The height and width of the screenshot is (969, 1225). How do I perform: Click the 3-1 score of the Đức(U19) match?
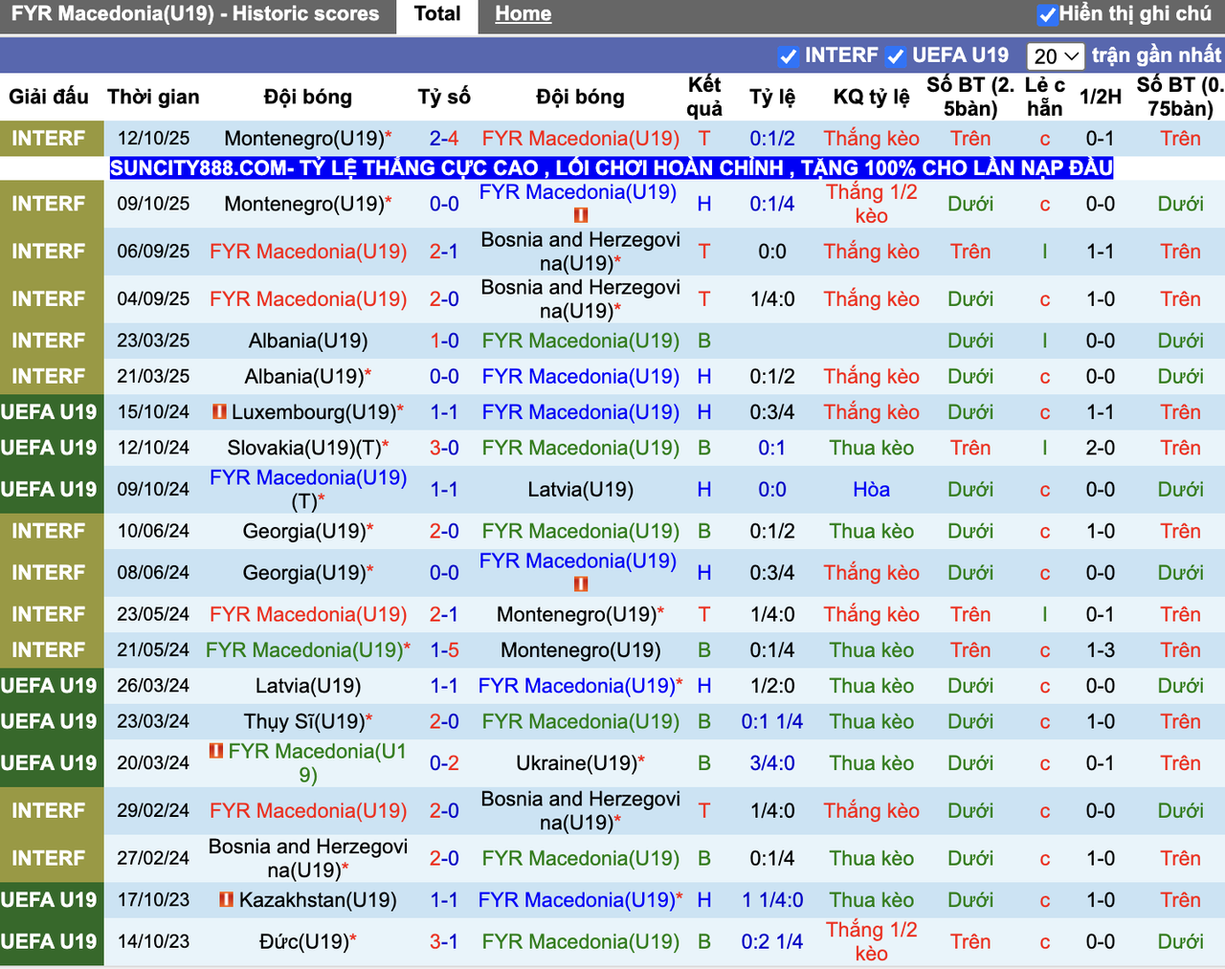pos(444,942)
